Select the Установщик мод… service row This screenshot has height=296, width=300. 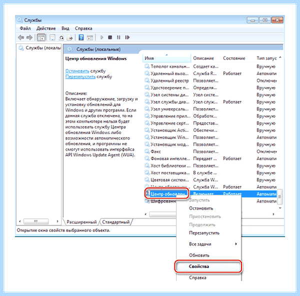[210, 144]
